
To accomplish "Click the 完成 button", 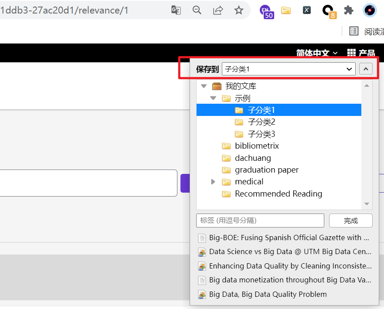I will (351, 221).
